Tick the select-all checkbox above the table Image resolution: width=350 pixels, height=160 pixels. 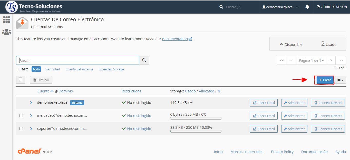21,80
